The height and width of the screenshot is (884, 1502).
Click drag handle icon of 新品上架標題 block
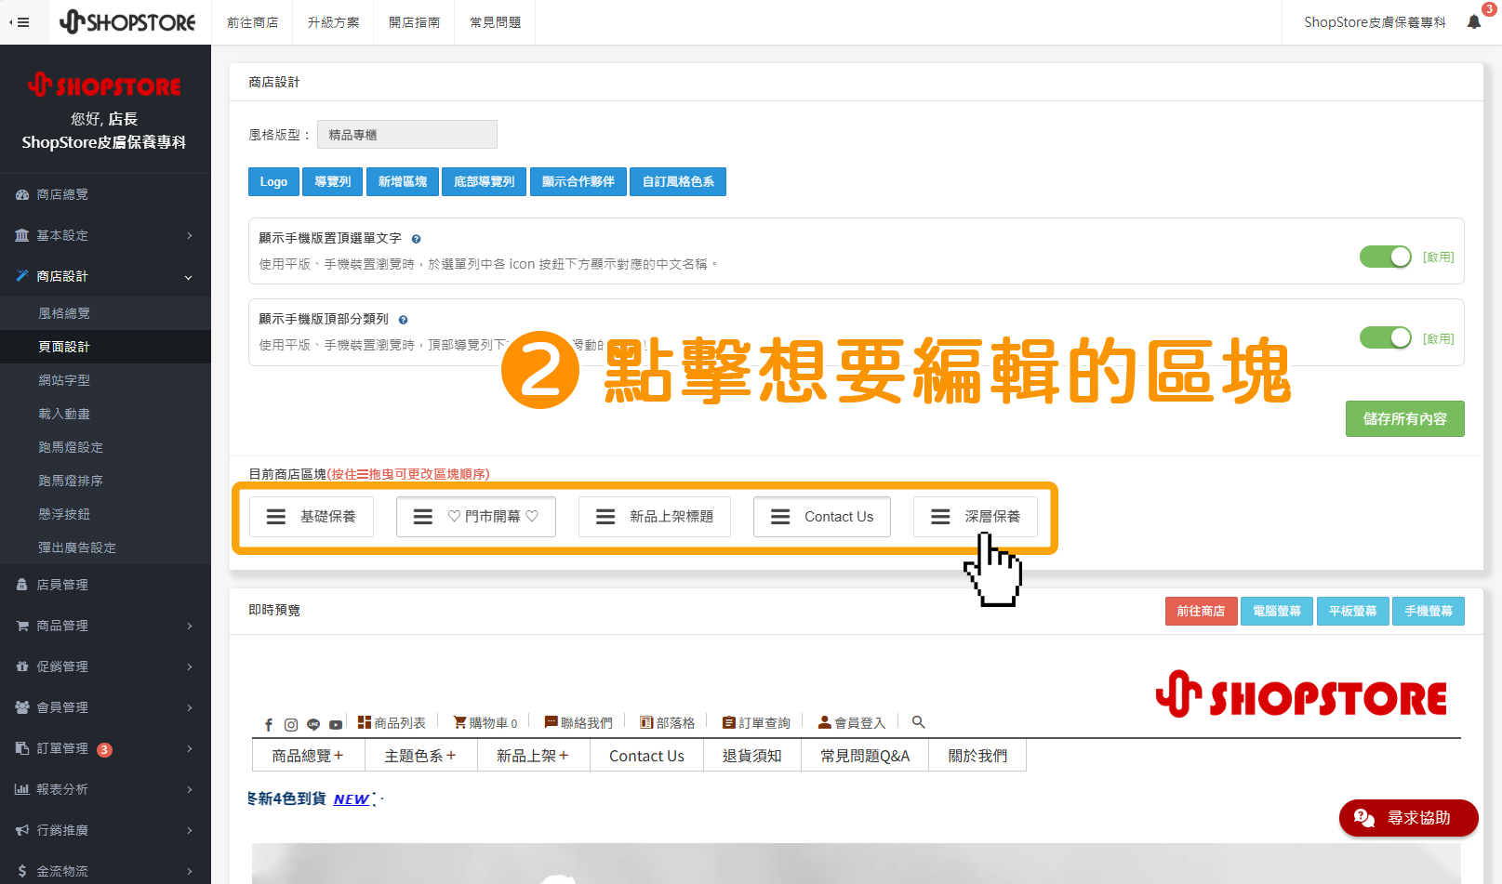coord(605,517)
